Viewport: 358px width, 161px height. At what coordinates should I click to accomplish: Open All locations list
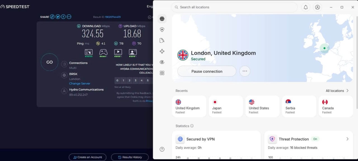point(337,91)
